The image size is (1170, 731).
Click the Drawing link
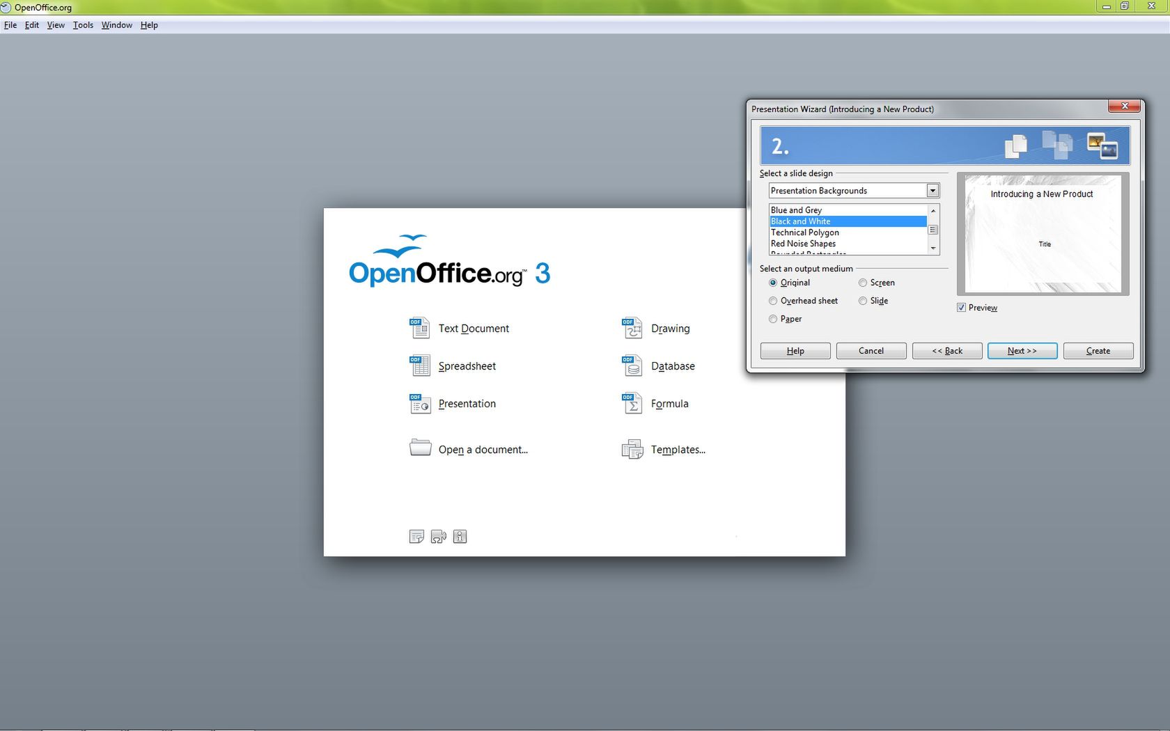671,329
